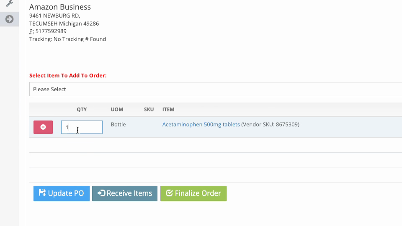Click the right-arrow circle sidebar icon
Image resolution: width=402 pixels, height=226 pixels.
pyautogui.click(x=10, y=19)
